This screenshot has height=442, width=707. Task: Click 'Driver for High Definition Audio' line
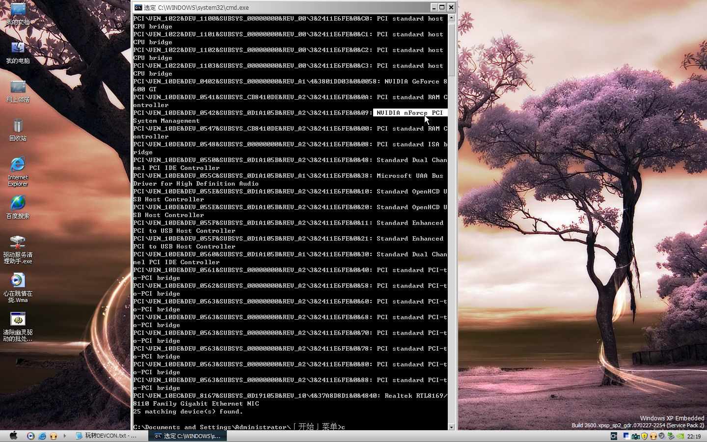(196, 184)
